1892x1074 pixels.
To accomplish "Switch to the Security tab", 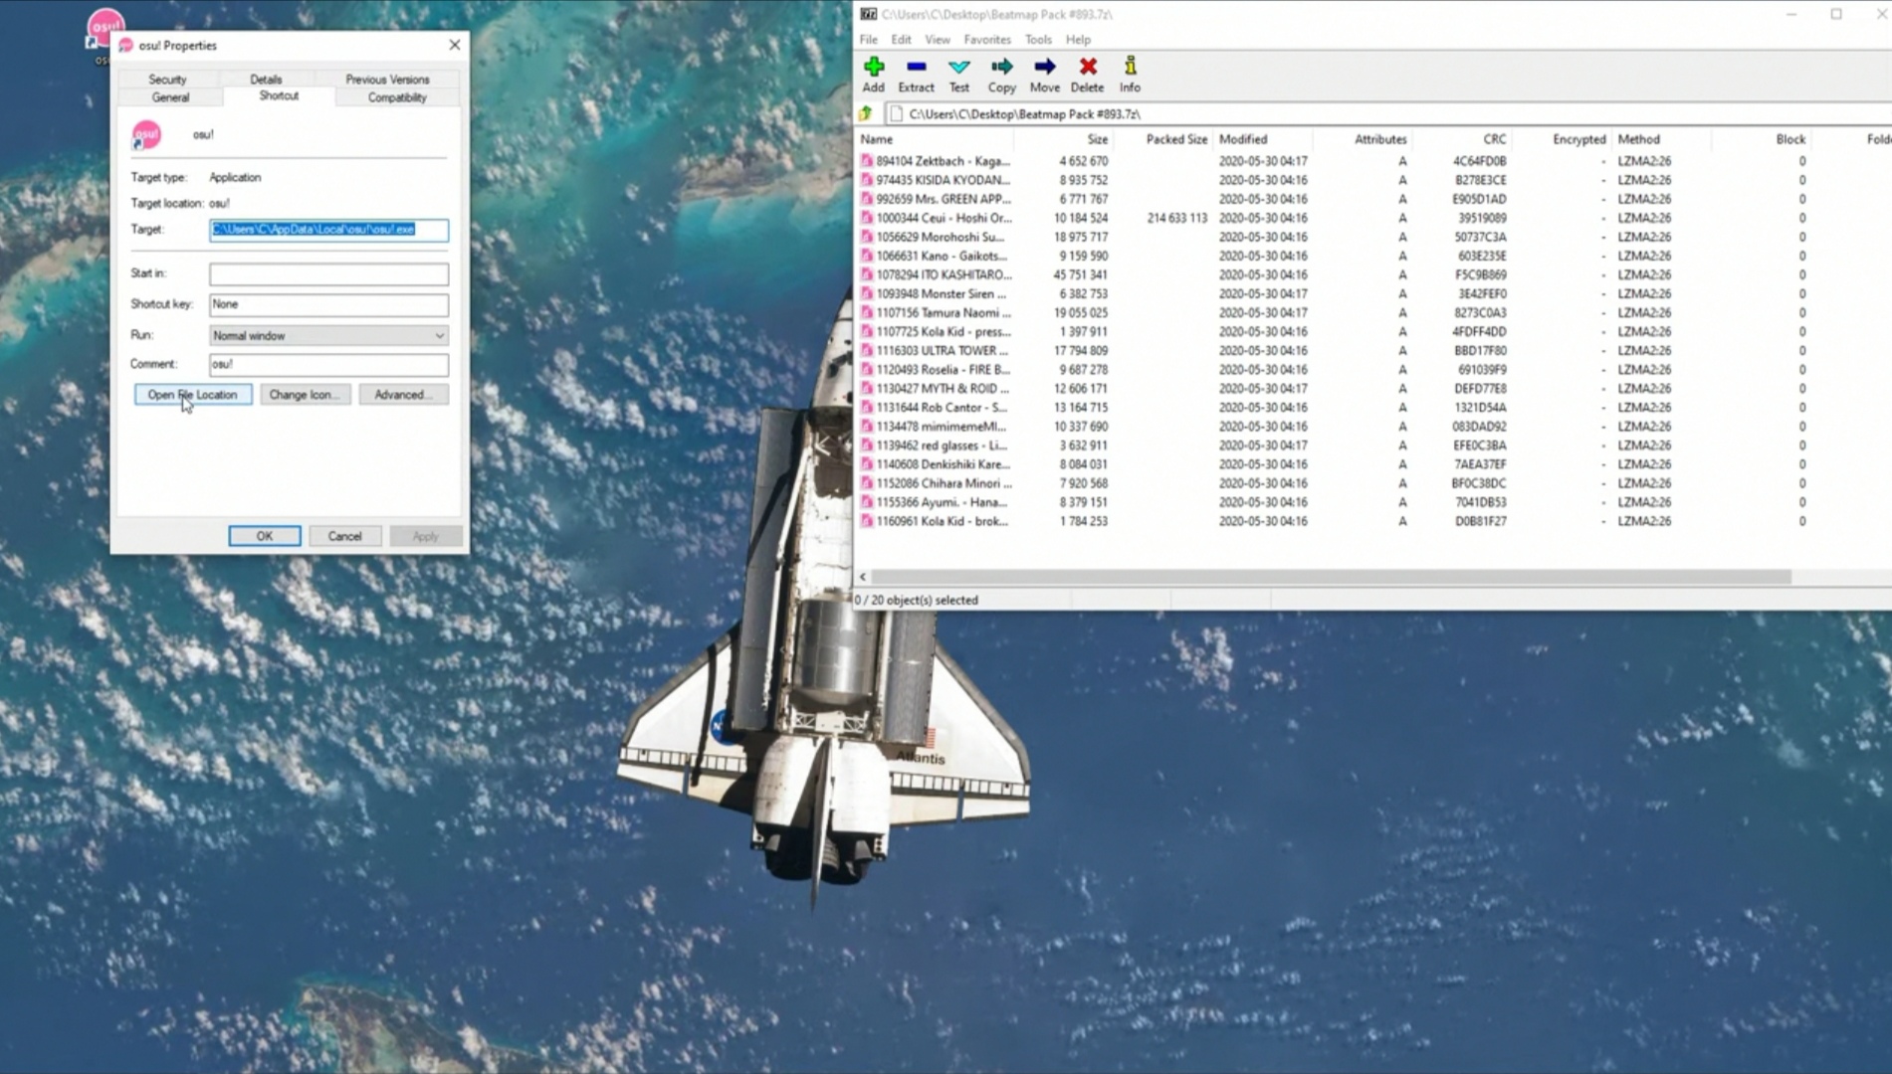I will (167, 79).
